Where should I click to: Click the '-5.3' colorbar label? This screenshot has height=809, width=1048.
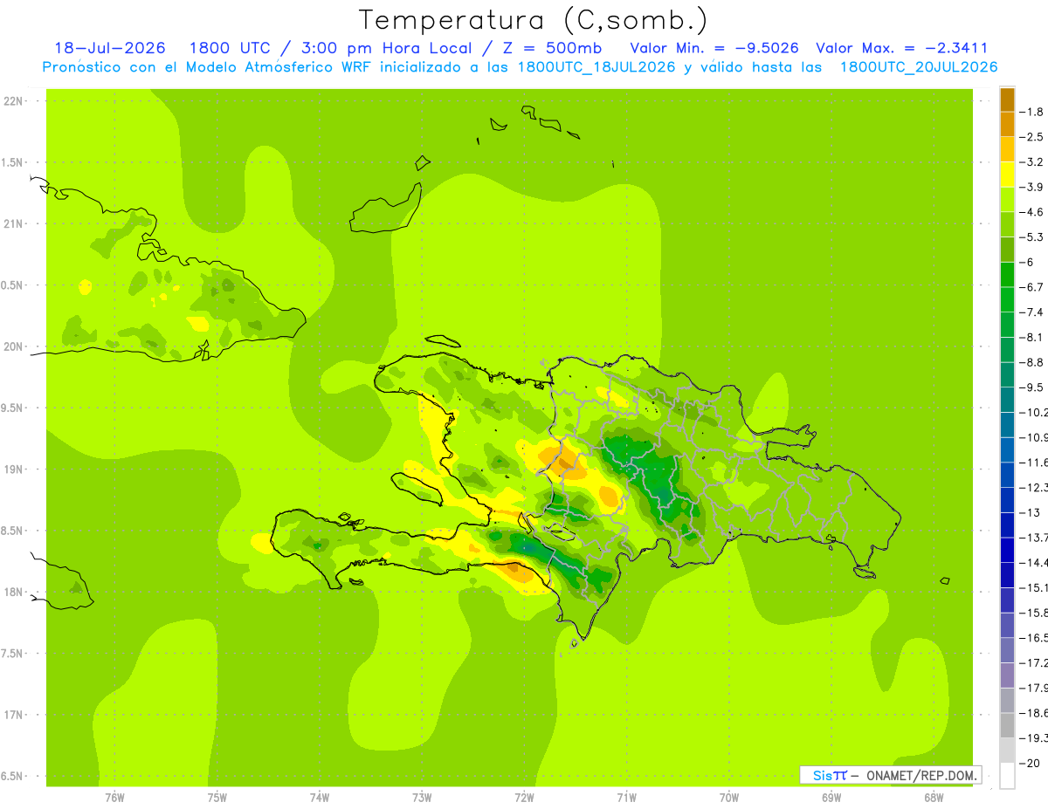pos(1031,237)
